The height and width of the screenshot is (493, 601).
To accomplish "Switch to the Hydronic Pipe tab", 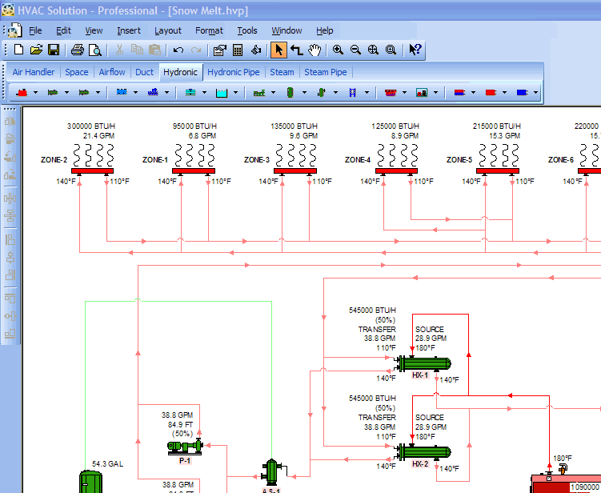I will [234, 72].
